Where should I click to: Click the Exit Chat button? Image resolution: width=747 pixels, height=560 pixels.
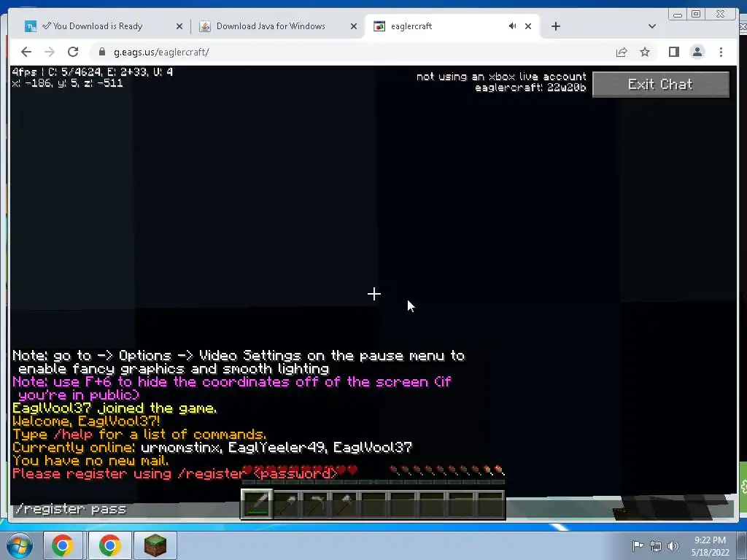click(x=660, y=85)
